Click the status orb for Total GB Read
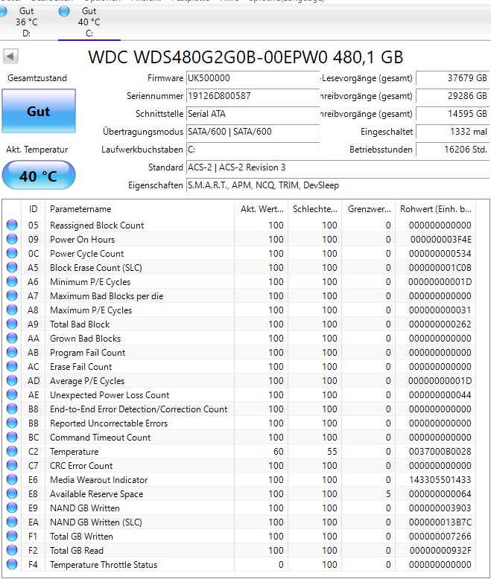 [x=12, y=550]
